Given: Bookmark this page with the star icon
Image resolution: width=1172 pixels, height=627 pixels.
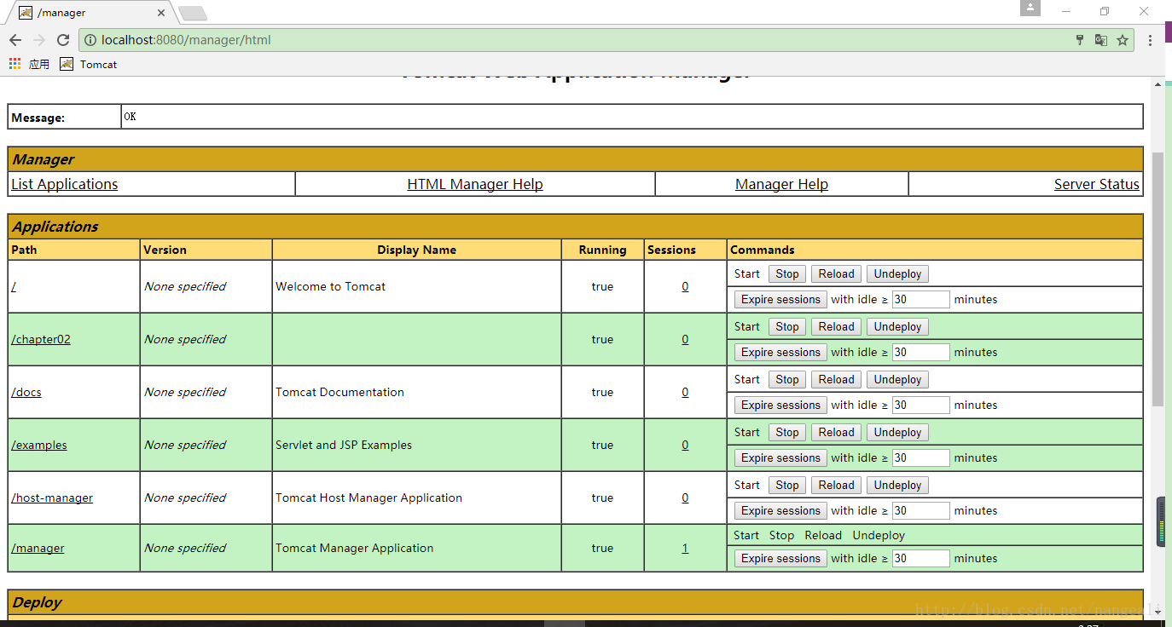Looking at the screenshot, I should click(1123, 40).
